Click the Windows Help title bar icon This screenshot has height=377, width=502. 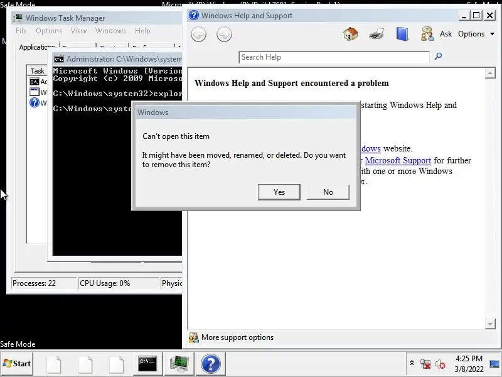click(194, 15)
